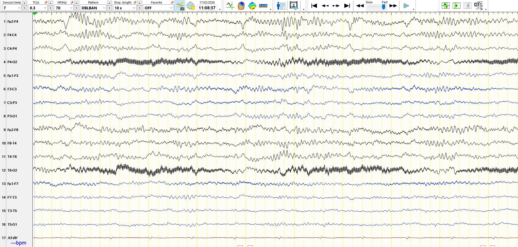This screenshot has height=247, width=518.
Task: Edit the TC filter preset (pencil icon)
Action: [x=46, y=2]
